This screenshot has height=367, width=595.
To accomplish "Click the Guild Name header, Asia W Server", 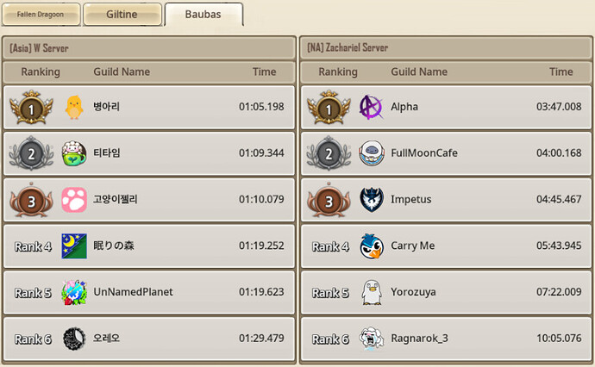I will click(122, 72).
